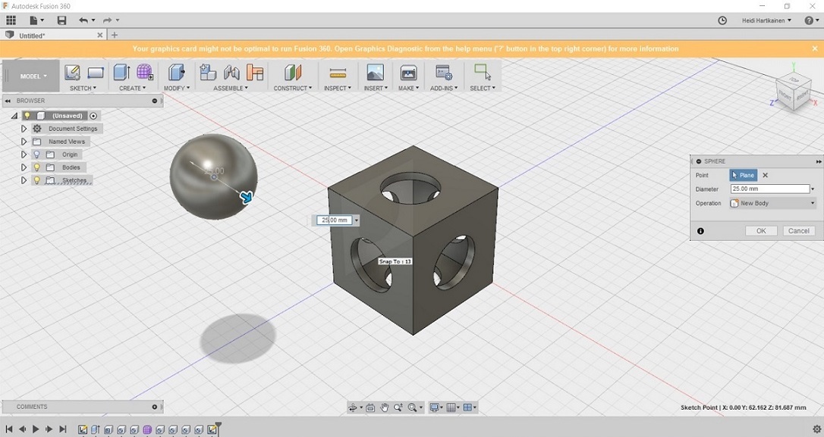The image size is (824, 437).
Task: Click the ViewCube in the corner
Action: pyautogui.click(x=794, y=92)
